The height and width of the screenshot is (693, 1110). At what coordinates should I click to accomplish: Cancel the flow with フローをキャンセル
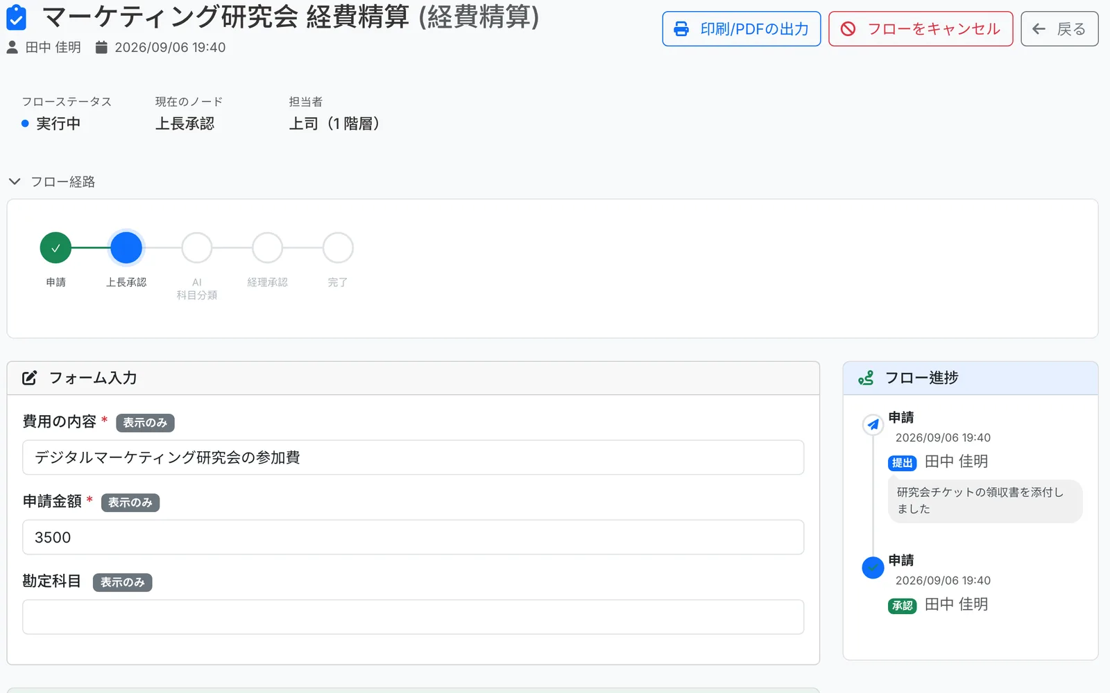coord(921,29)
